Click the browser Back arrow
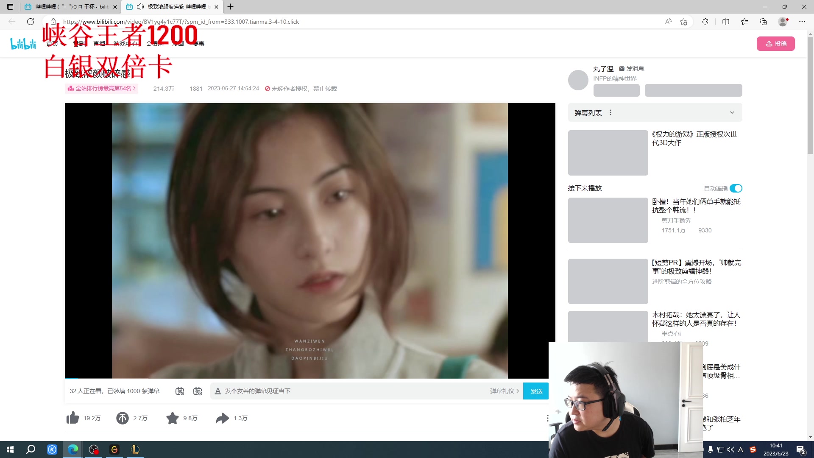The image size is (814, 458). pyautogui.click(x=12, y=22)
